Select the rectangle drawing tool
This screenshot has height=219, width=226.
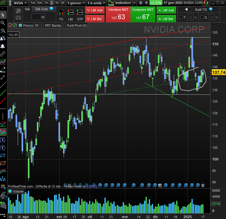point(3,155)
